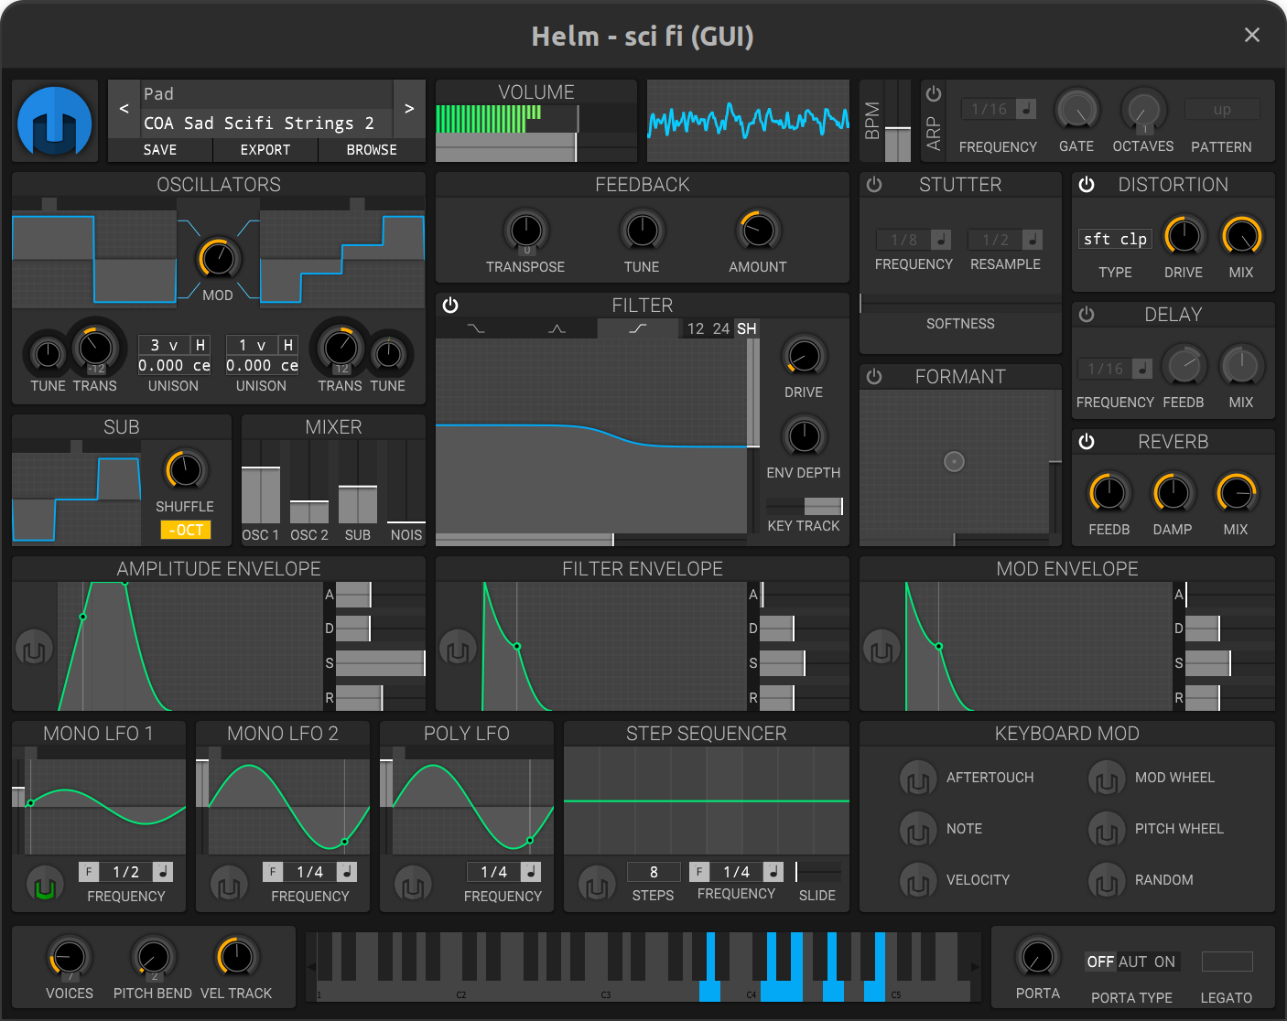Enable the Stutter power switch
1287x1021 pixels.
(x=874, y=185)
